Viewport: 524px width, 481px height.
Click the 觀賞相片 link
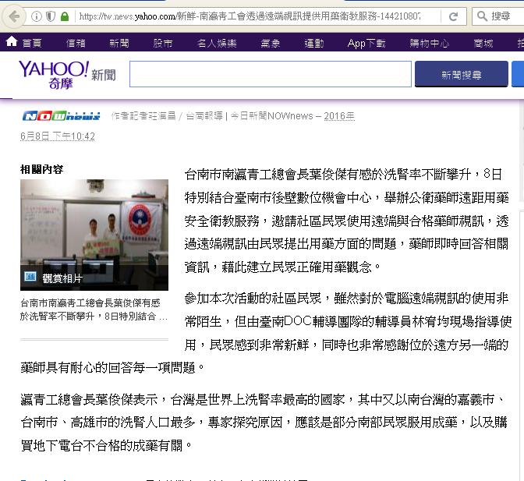tap(62, 278)
